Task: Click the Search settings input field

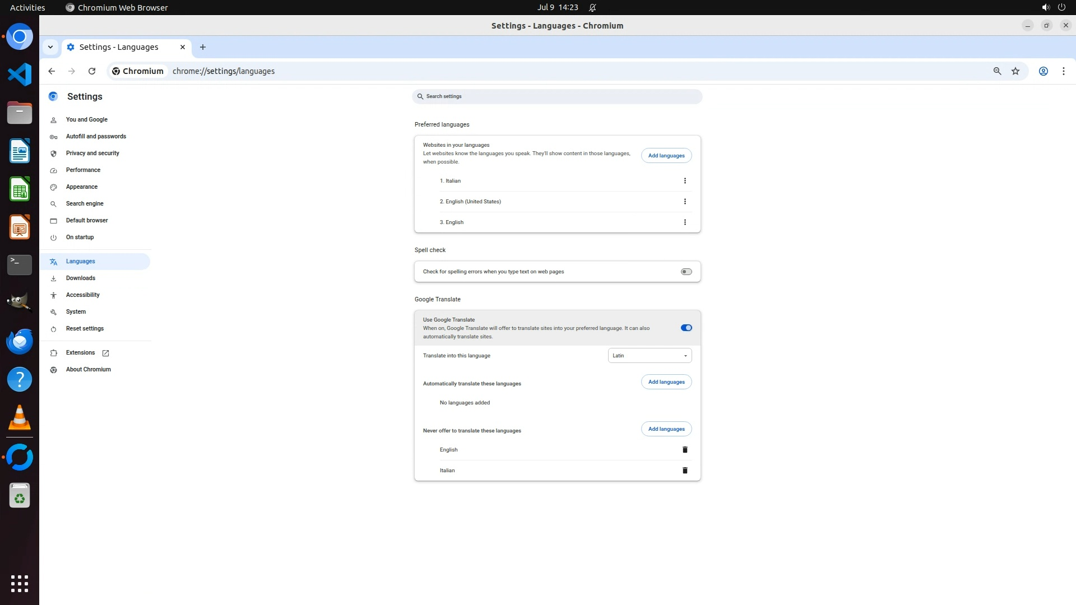Action: 557,96
